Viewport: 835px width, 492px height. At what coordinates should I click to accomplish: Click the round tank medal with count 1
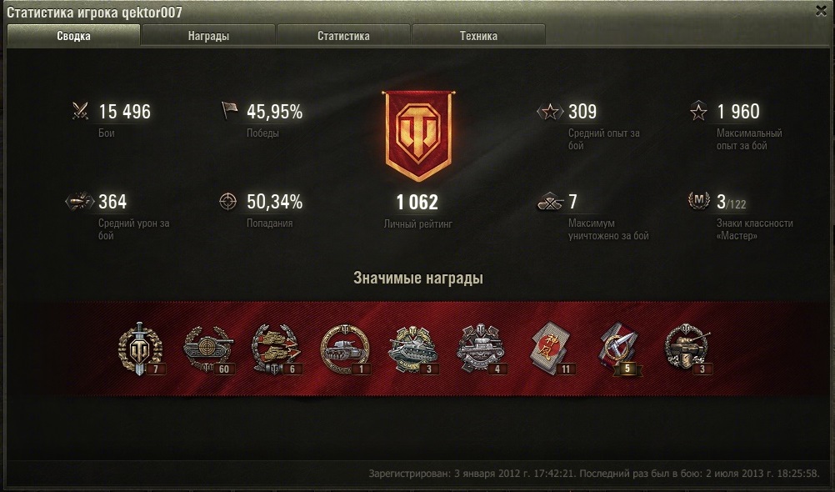(x=345, y=349)
